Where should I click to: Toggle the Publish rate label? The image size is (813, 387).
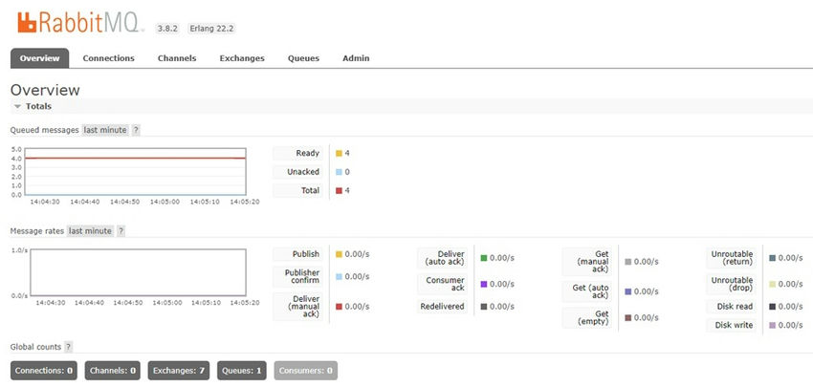click(297, 254)
